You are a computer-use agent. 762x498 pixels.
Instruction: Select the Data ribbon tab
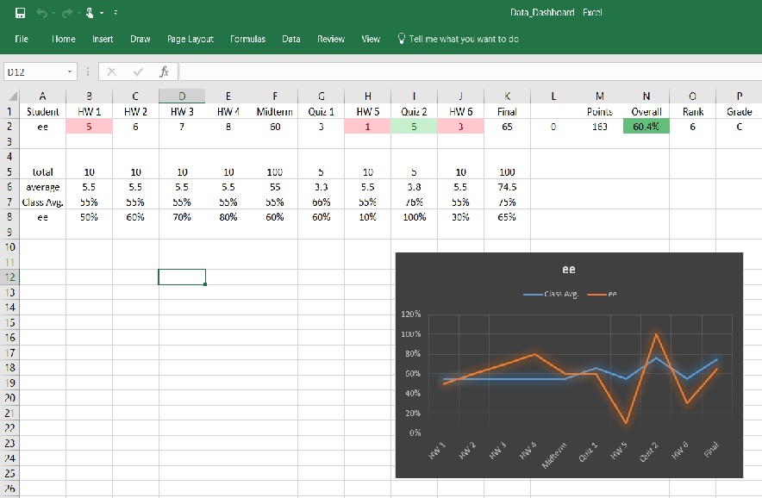point(290,39)
